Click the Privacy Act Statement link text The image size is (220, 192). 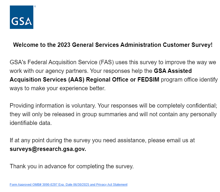114,184
